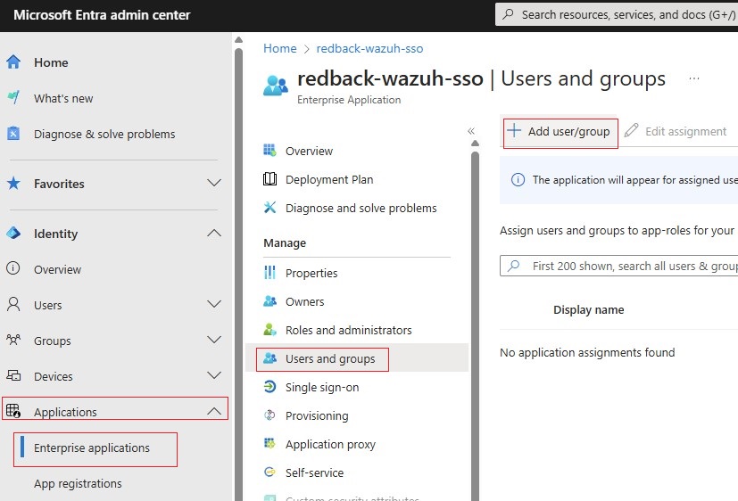Click the 'No application assignments found' text
This screenshot has height=501, width=738.
tap(587, 352)
